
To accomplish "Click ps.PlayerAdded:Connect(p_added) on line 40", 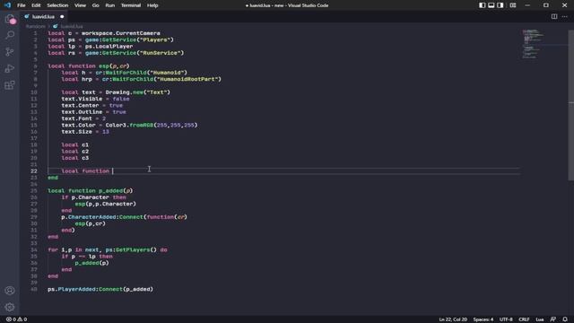I will 100,289.
